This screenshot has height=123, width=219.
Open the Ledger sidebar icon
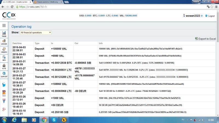pos(4,41)
